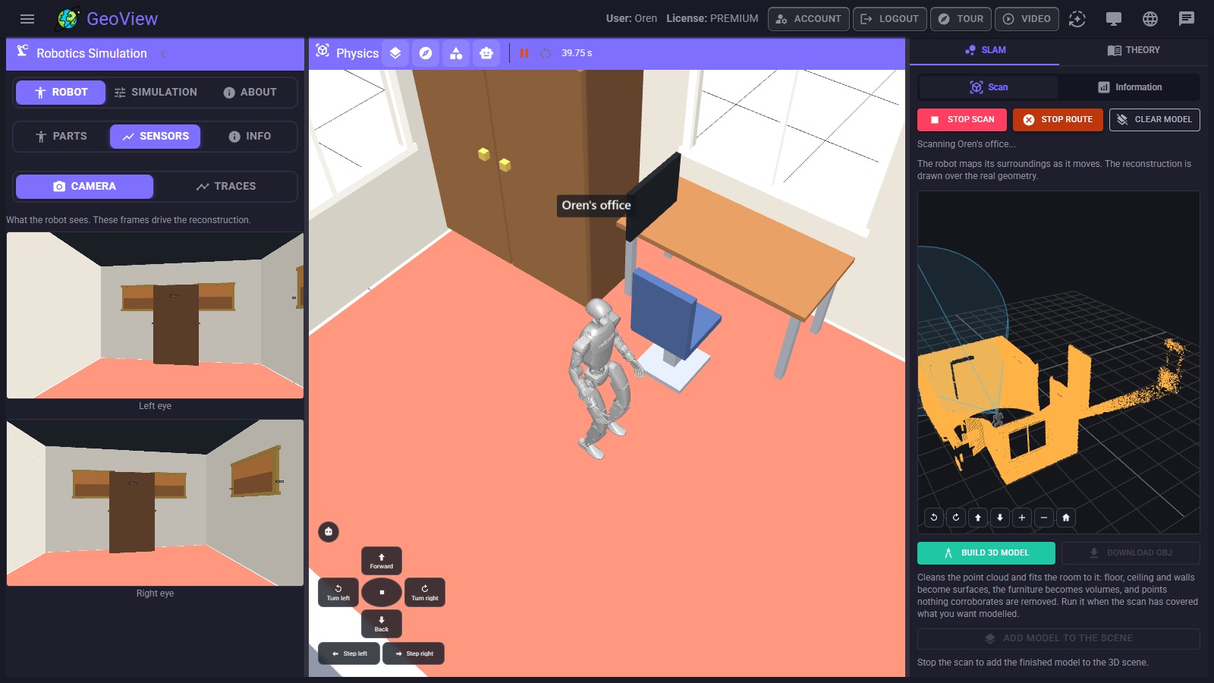Rotate SLAM view clockwise
Viewport: 1214px width, 683px height.
pos(956,518)
